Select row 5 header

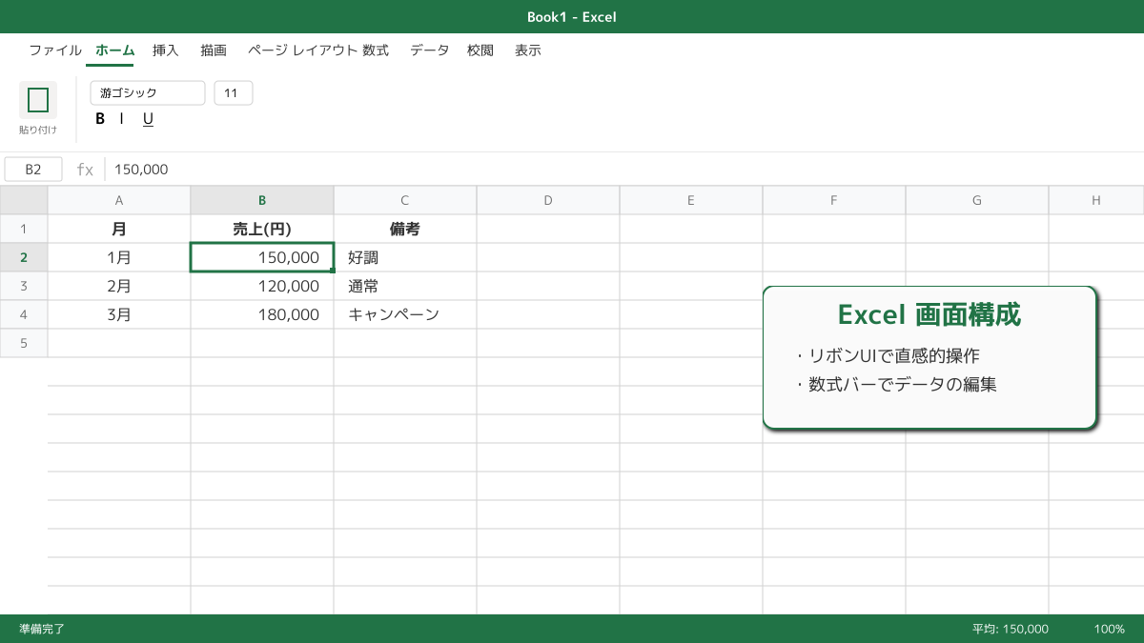coord(24,343)
